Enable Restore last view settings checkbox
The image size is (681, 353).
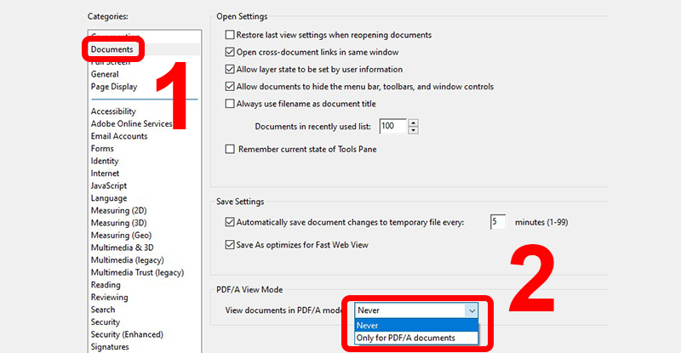(x=229, y=36)
